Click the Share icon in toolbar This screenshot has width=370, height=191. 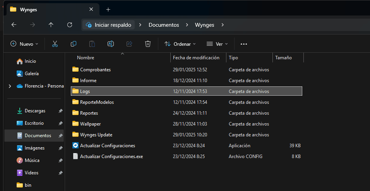tap(129, 44)
